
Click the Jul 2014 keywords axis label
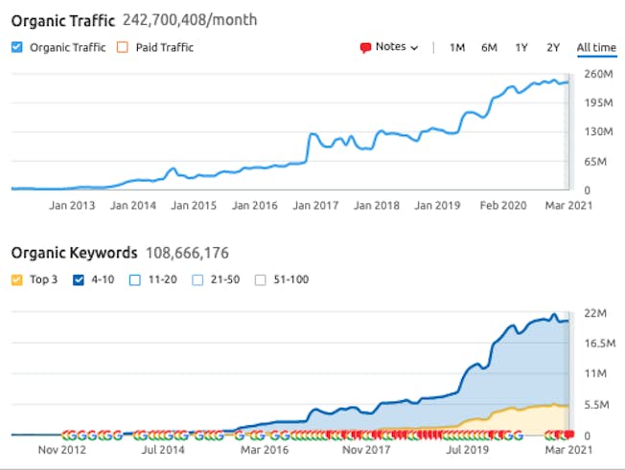coord(163,450)
